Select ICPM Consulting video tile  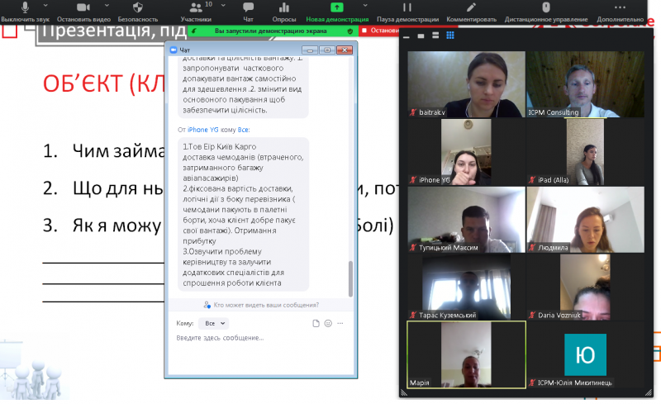pos(585,84)
